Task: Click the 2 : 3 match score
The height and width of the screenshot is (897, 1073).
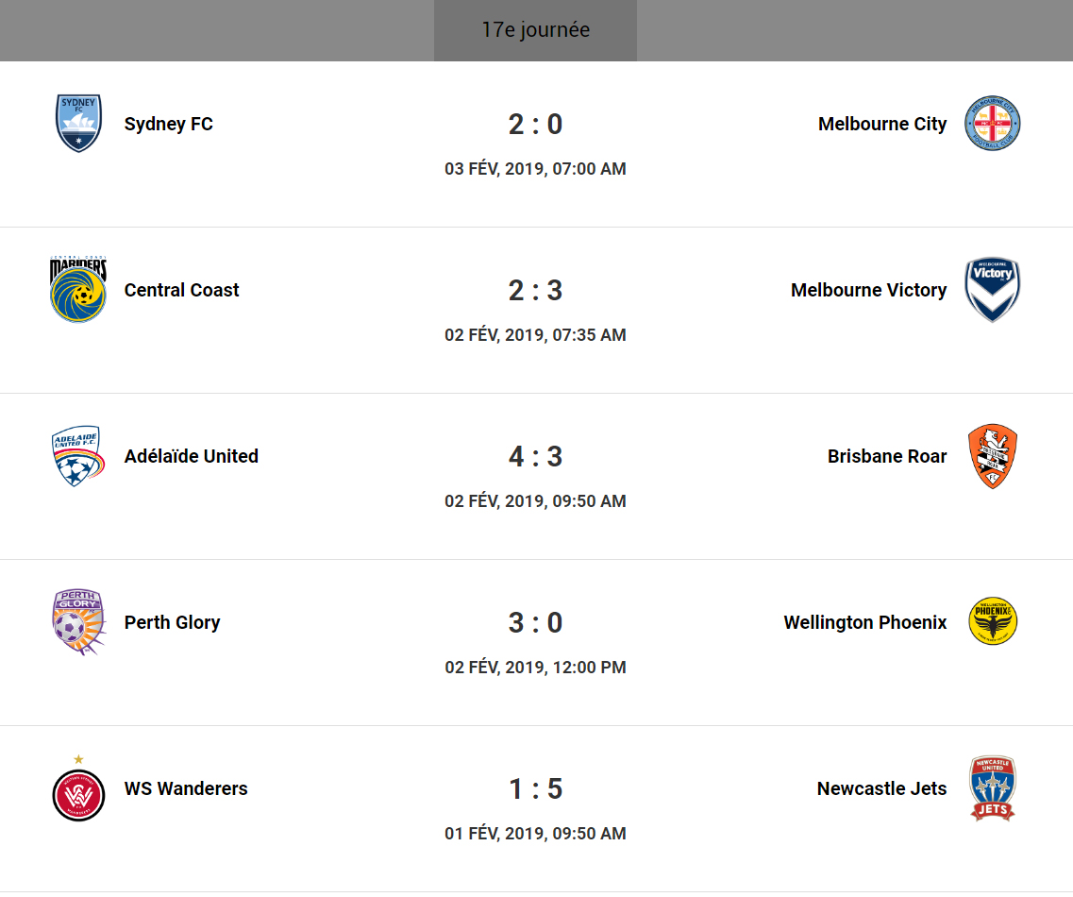Action: click(x=535, y=290)
